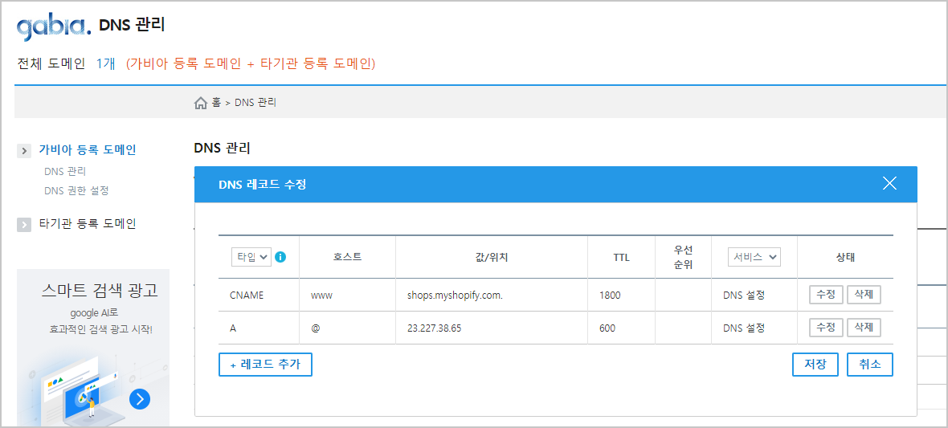
Task: Click 삭제 for the A record
Action: pos(864,328)
